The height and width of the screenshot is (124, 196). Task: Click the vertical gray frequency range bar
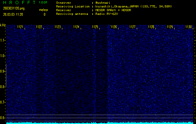pyautogui.click(x=6, y=75)
